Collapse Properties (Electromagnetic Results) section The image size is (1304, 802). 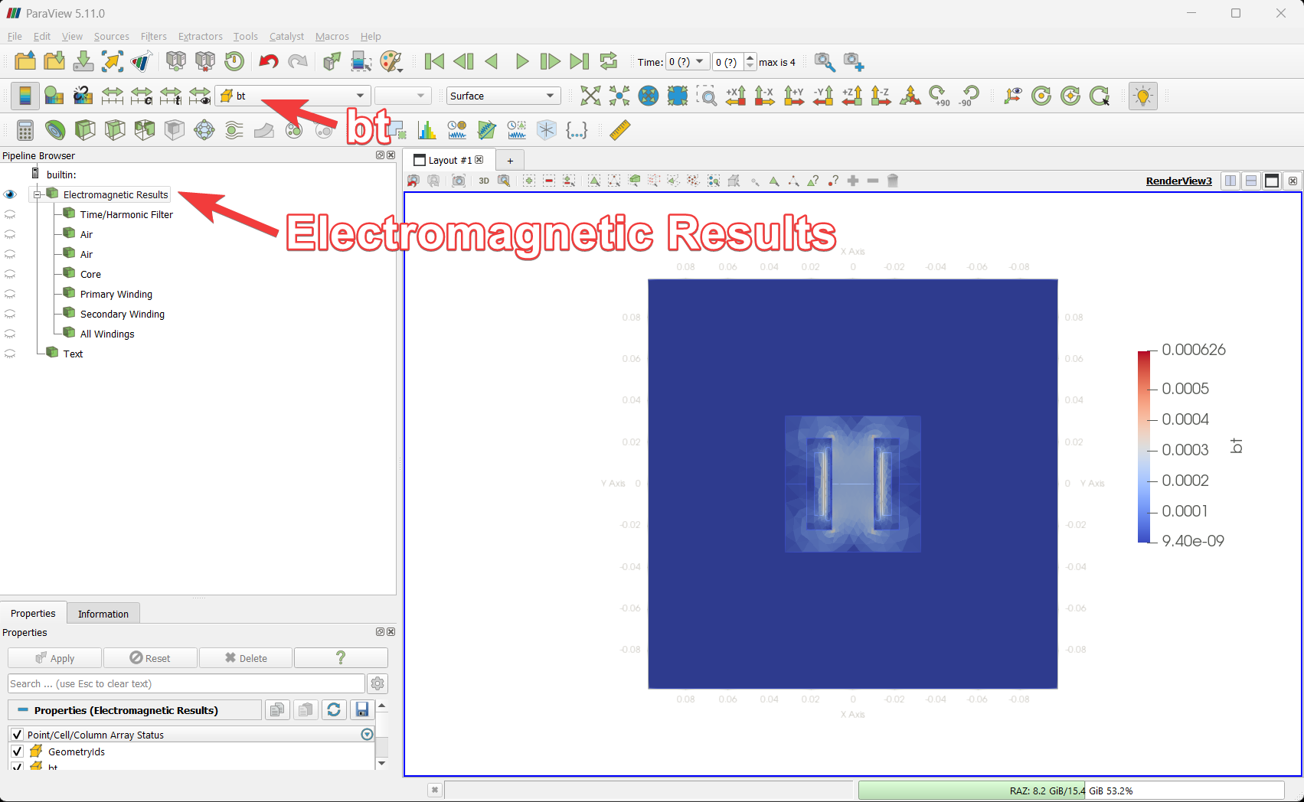pyautogui.click(x=23, y=710)
